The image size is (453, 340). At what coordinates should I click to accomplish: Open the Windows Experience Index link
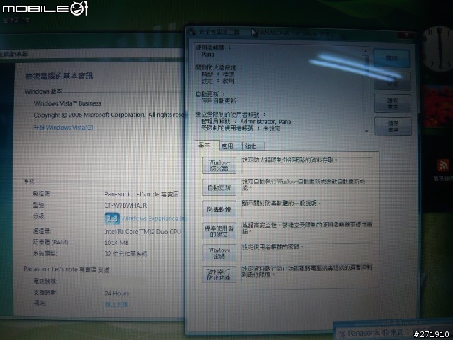[x=153, y=219]
